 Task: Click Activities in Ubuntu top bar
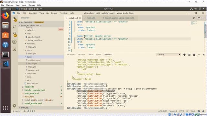point(7,9)
